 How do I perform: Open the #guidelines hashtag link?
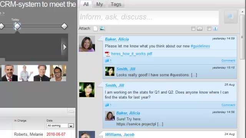[200, 46]
